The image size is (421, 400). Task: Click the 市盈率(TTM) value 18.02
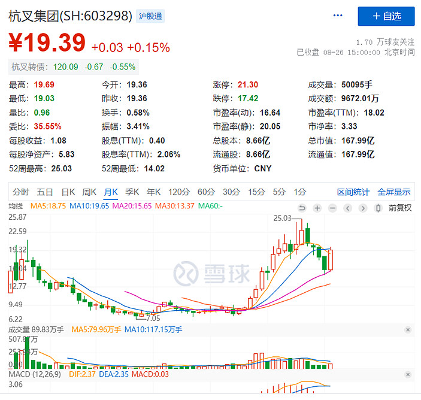click(374, 113)
